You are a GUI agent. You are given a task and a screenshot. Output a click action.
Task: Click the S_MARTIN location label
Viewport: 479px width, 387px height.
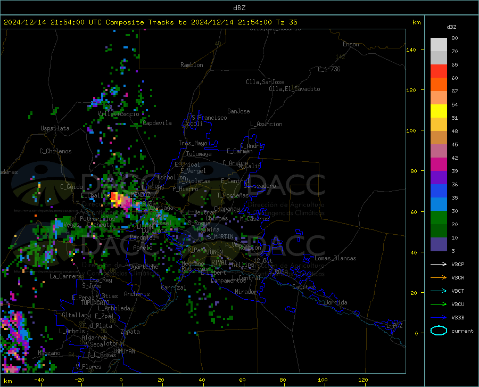coord(220,237)
